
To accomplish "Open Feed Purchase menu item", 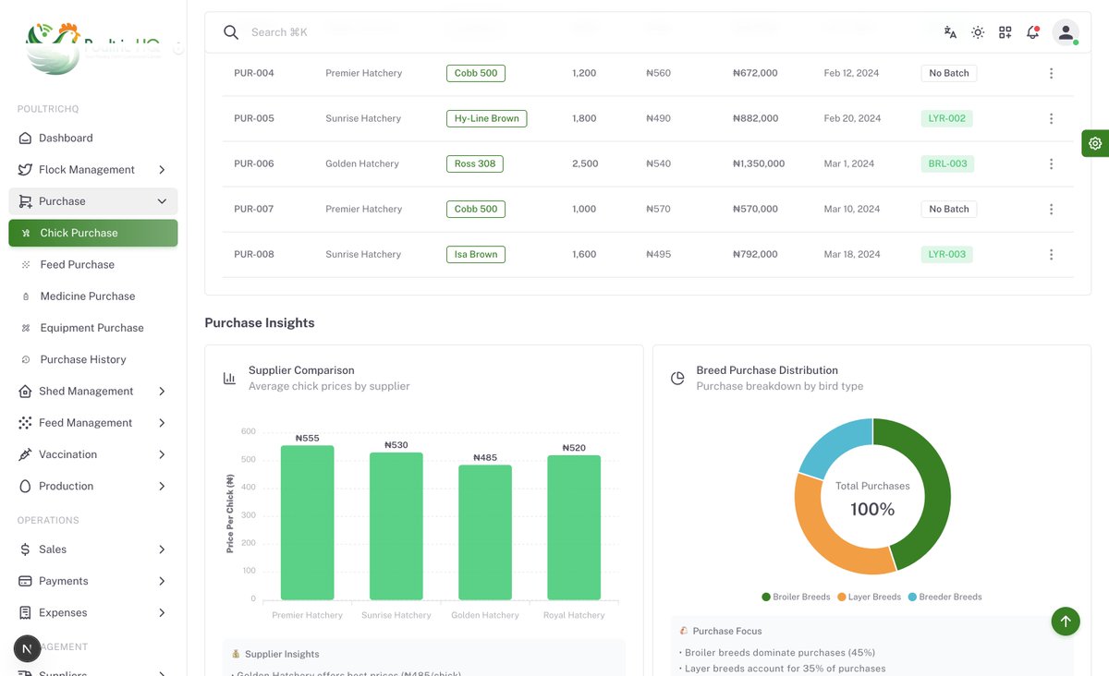I will (93, 264).
